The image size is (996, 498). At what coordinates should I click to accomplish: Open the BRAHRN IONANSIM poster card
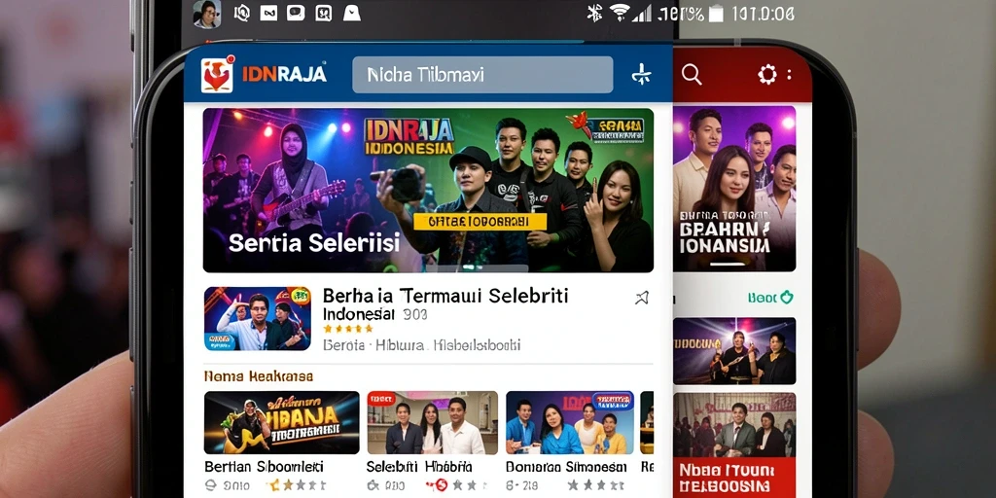733,189
